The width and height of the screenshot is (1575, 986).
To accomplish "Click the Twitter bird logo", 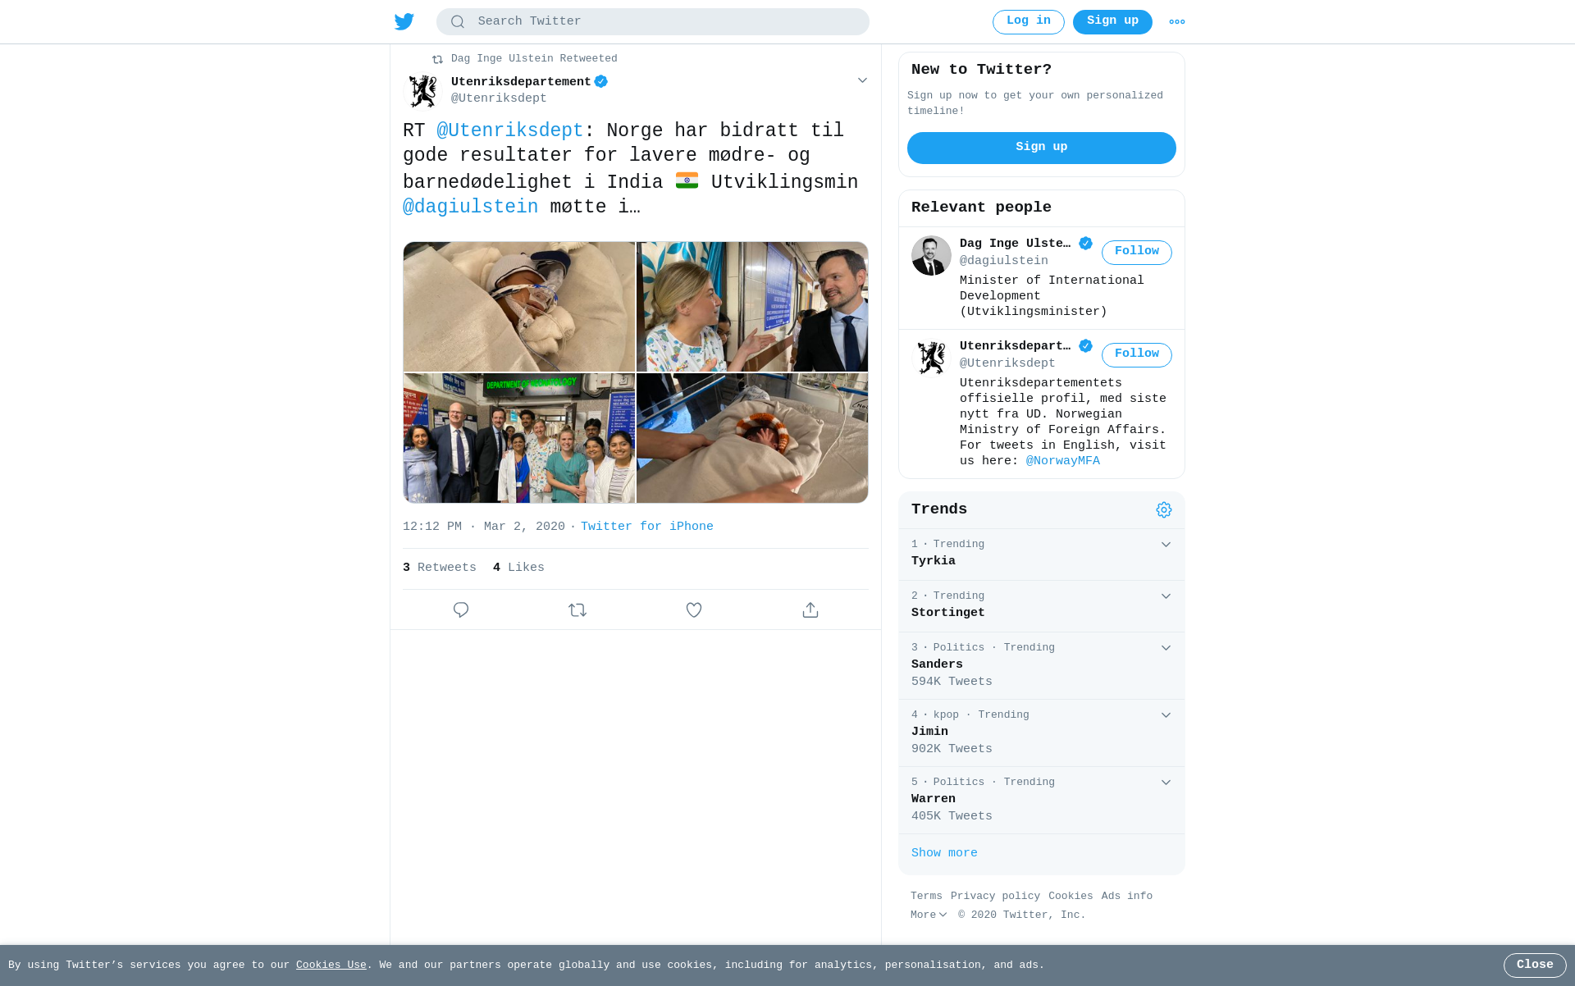I will [x=404, y=21].
